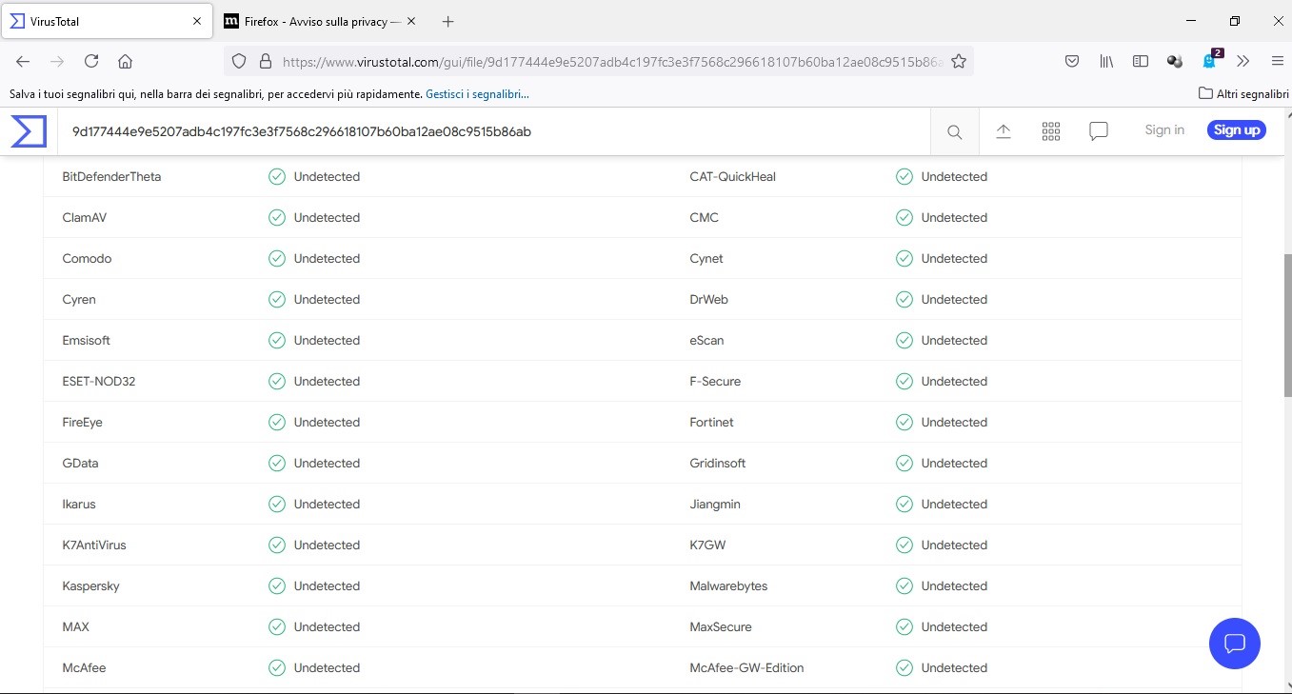Reload the page with the refresh icon

tap(91, 61)
